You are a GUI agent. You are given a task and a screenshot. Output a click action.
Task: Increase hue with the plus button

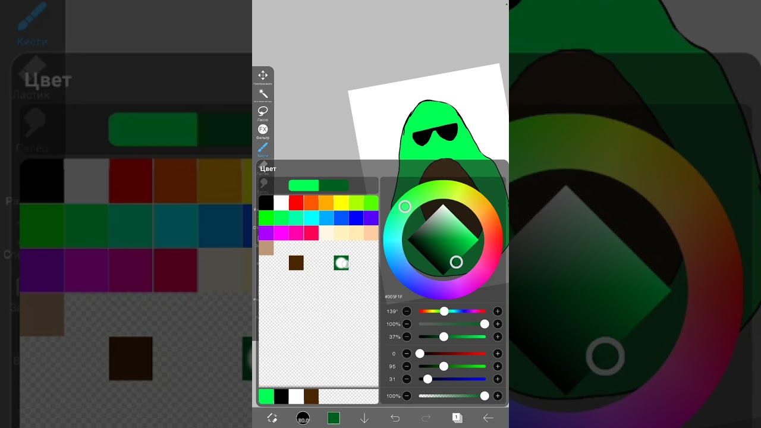pyautogui.click(x=498, y=311)
